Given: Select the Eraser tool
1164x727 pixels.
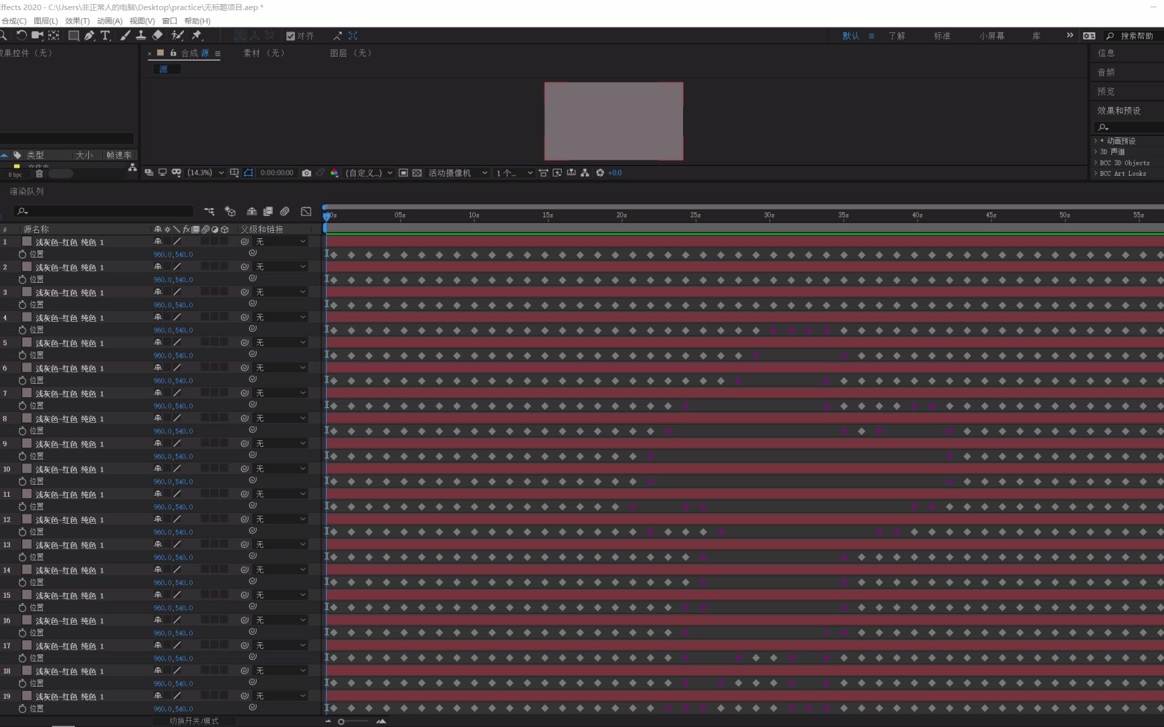Looking at the screenshot, I should (x=157, y=36).
